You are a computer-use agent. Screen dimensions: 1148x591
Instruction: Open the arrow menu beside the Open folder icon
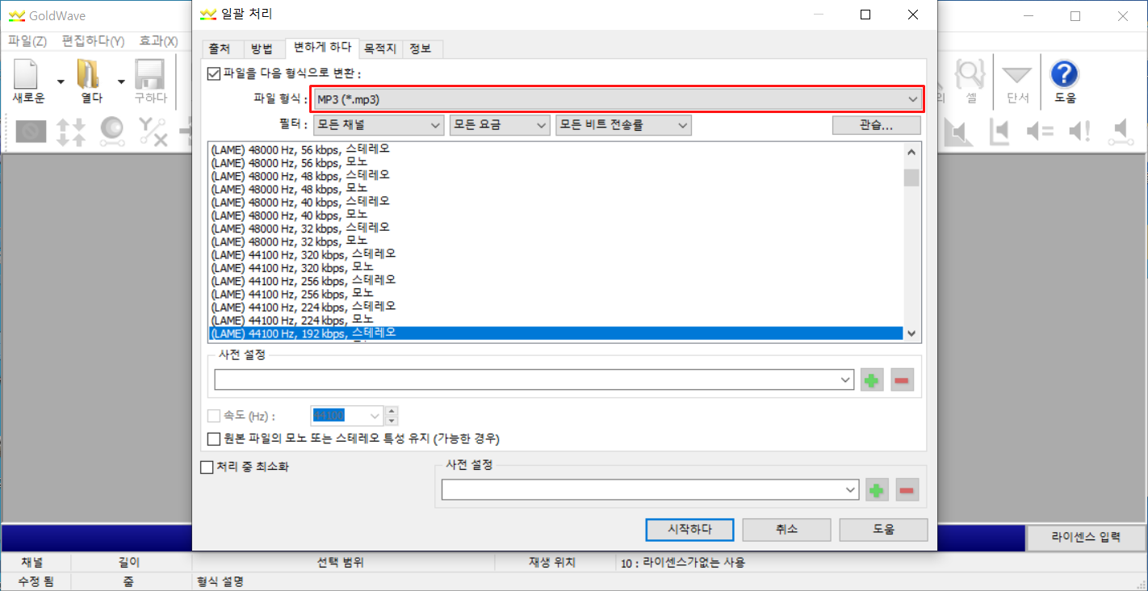(121, 81)
